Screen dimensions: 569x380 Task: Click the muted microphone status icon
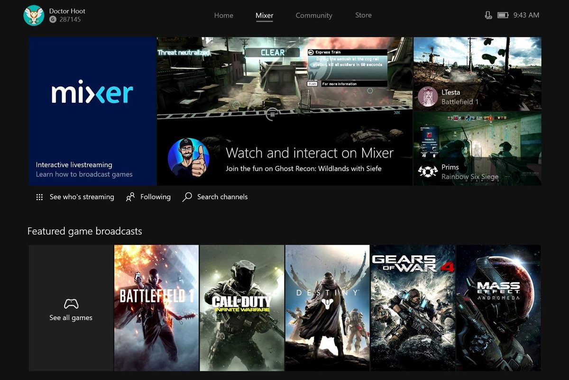(488, 15)
